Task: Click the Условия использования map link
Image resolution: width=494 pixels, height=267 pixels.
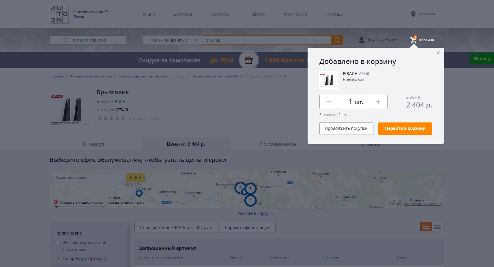Action: (423, 204)
